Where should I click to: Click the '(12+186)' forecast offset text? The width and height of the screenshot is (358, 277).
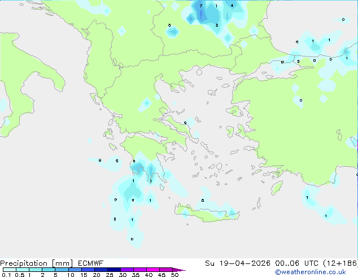(x=340, y=263)
